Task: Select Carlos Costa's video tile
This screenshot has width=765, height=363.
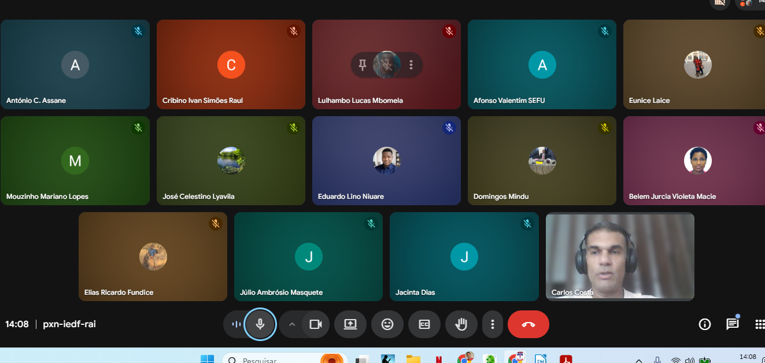Action: point(620,257)
